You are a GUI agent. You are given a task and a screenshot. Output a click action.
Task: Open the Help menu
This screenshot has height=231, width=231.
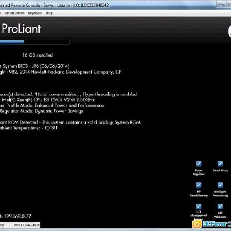[x=49, y=13]
